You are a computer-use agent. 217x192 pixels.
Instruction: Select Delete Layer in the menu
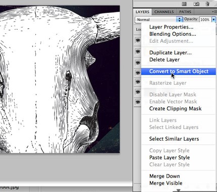[x=179, y=59]
